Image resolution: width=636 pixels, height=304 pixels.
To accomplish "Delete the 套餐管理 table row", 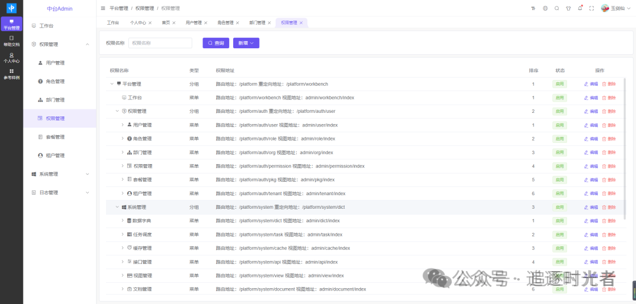I will [609, 180].
